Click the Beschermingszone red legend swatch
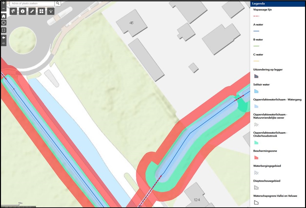Screen dimensions: 306x208 point(256,158)
